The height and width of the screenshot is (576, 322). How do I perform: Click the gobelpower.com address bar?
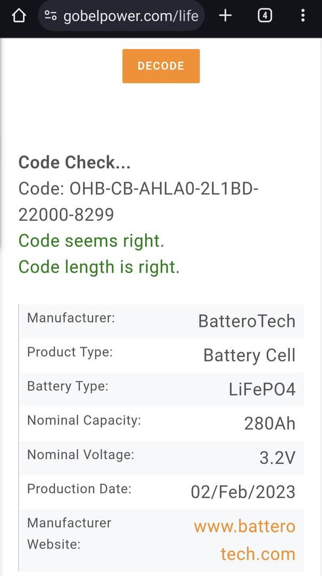click(x=121, y=15)
